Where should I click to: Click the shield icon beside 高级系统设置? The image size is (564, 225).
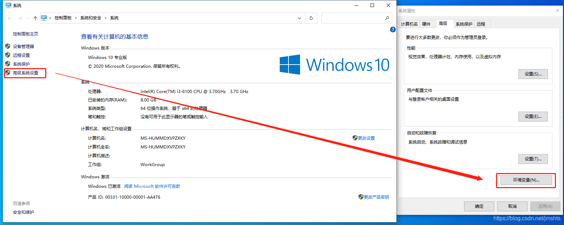[x=8, y=72]
